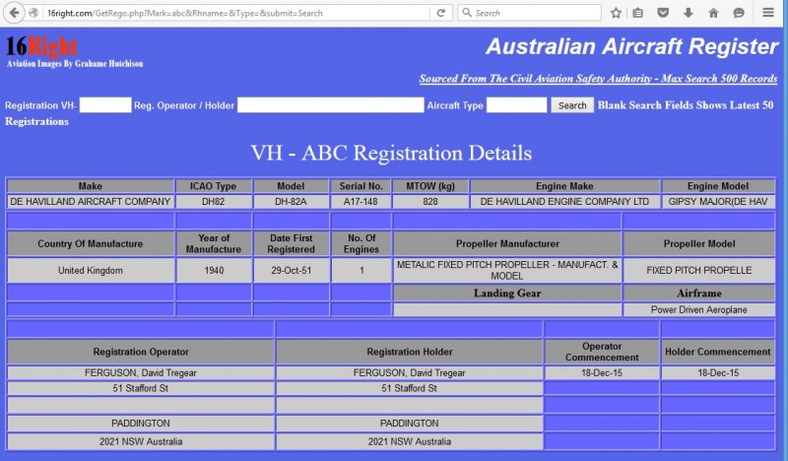The height and width of the screenshot is (461, 788).
Task: Select the Power Driven Aeroplane cell
Action: point(699,309)
